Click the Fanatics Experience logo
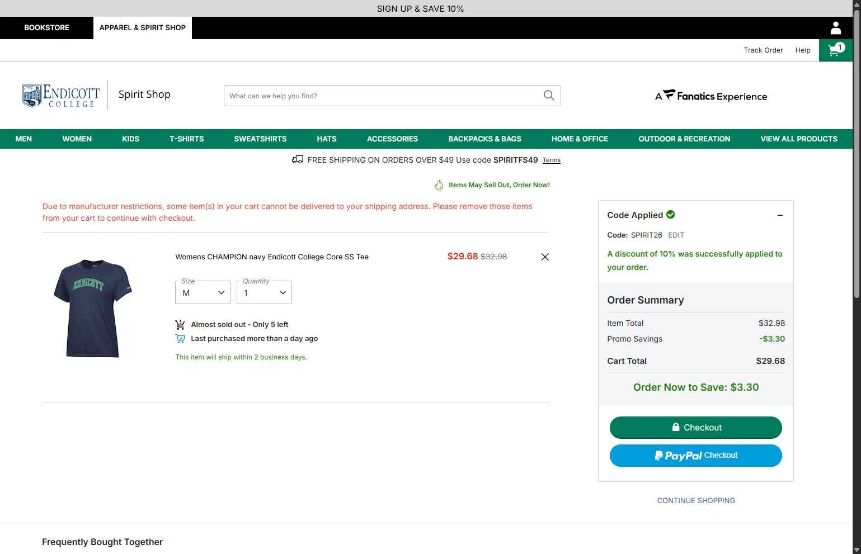 (x=711, y=96)
